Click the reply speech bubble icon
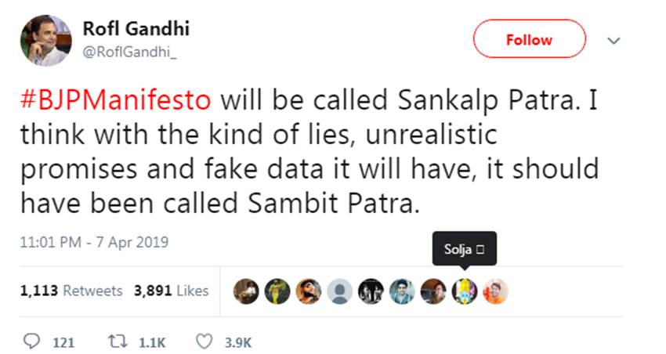The height and width of the screenshot is (354, 666). coord(32,342)
